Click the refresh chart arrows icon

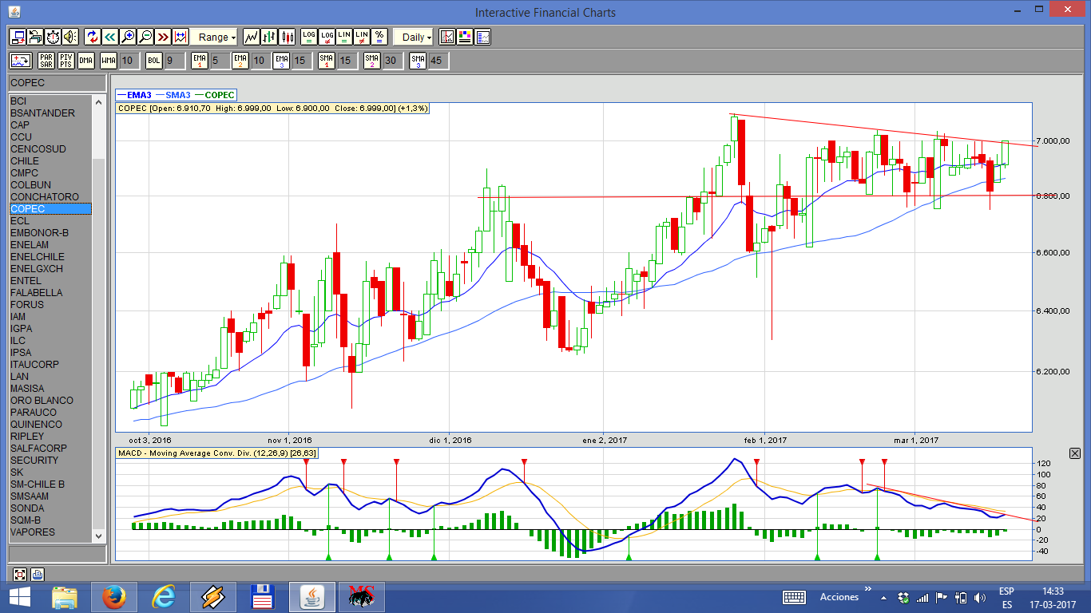(x=92, y=37)
